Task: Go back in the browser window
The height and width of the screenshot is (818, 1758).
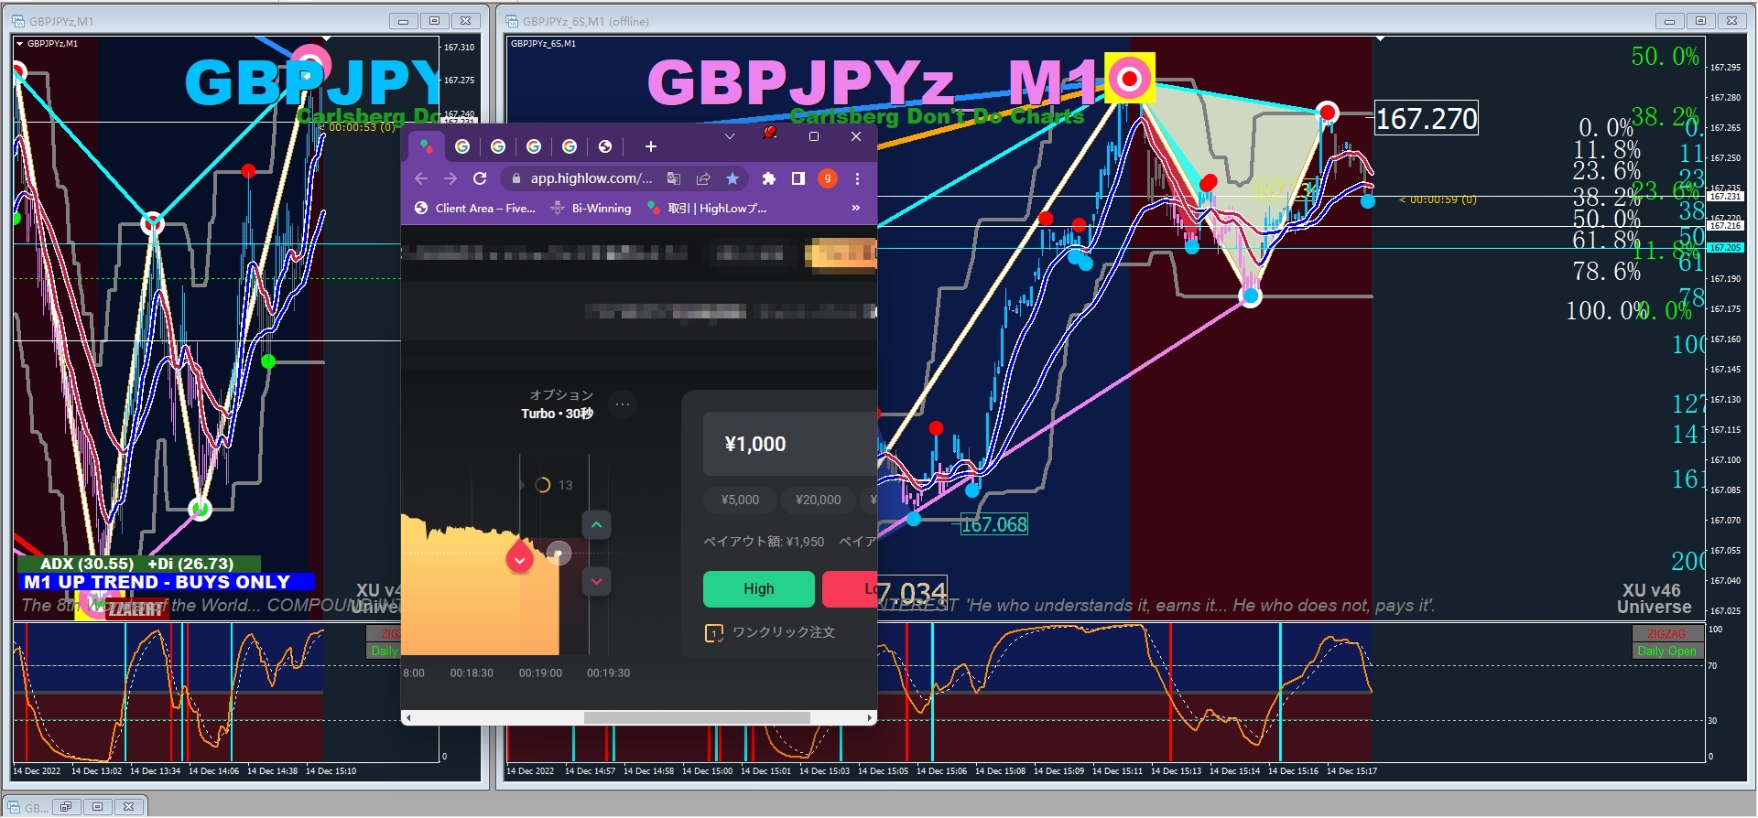Action: (x=421, y=178)
